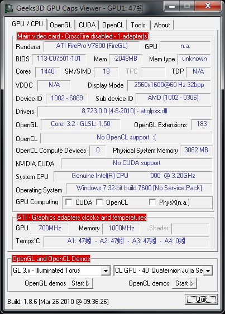
Task: Switch to the GPU / CPU tab
Action: click(x=27, y=24)
